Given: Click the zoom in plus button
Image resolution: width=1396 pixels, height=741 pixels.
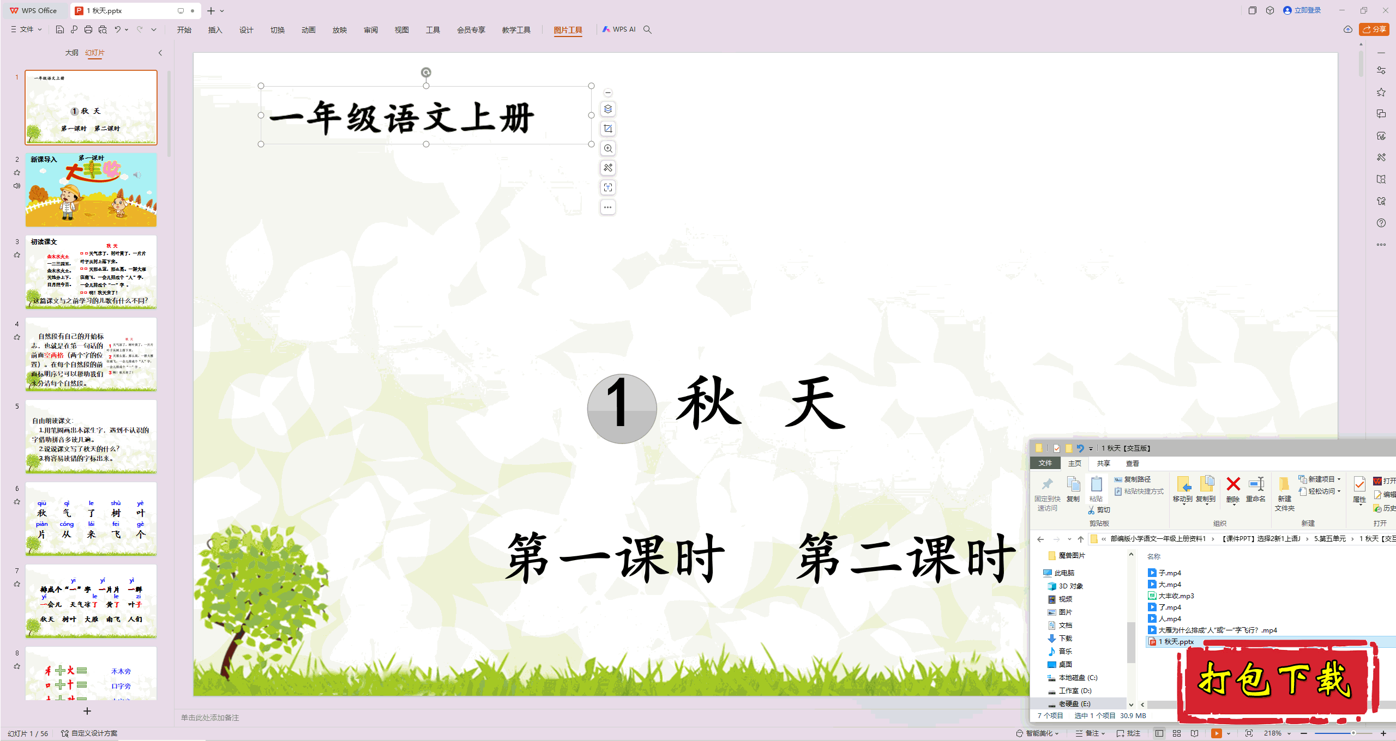Looking at the screenshot, I should (1383, 733).
